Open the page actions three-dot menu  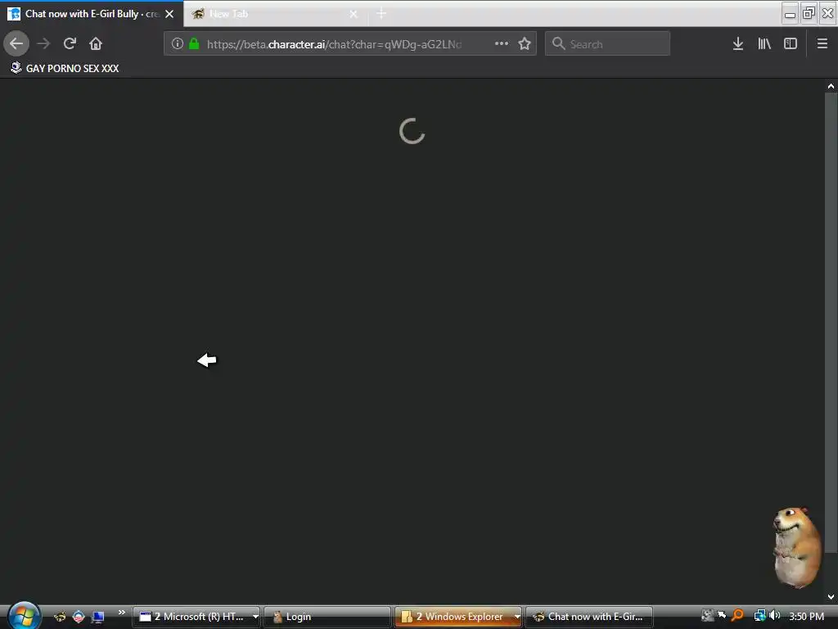pyautogui.click(x=502, y=43)
